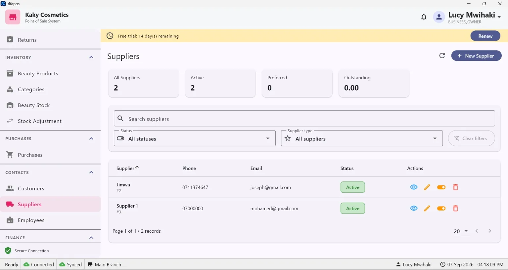Open the Customers page

(x=50, y=188)
